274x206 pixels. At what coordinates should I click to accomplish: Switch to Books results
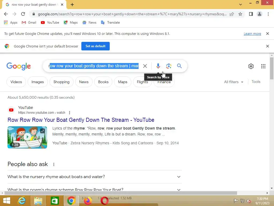(x=103, y=82)
